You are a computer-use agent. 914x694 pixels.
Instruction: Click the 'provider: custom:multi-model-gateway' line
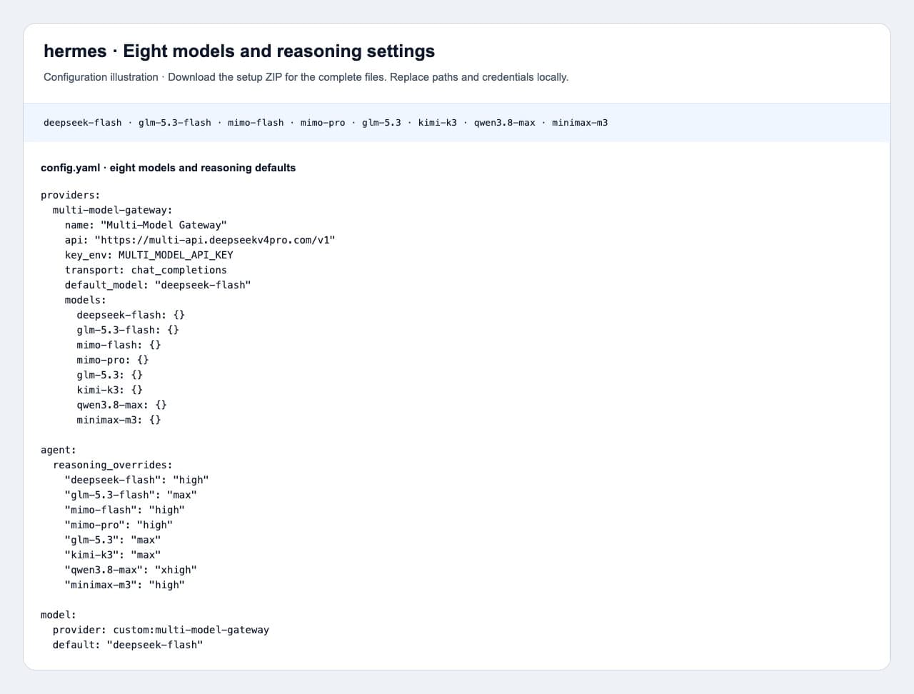coord(161,630)
